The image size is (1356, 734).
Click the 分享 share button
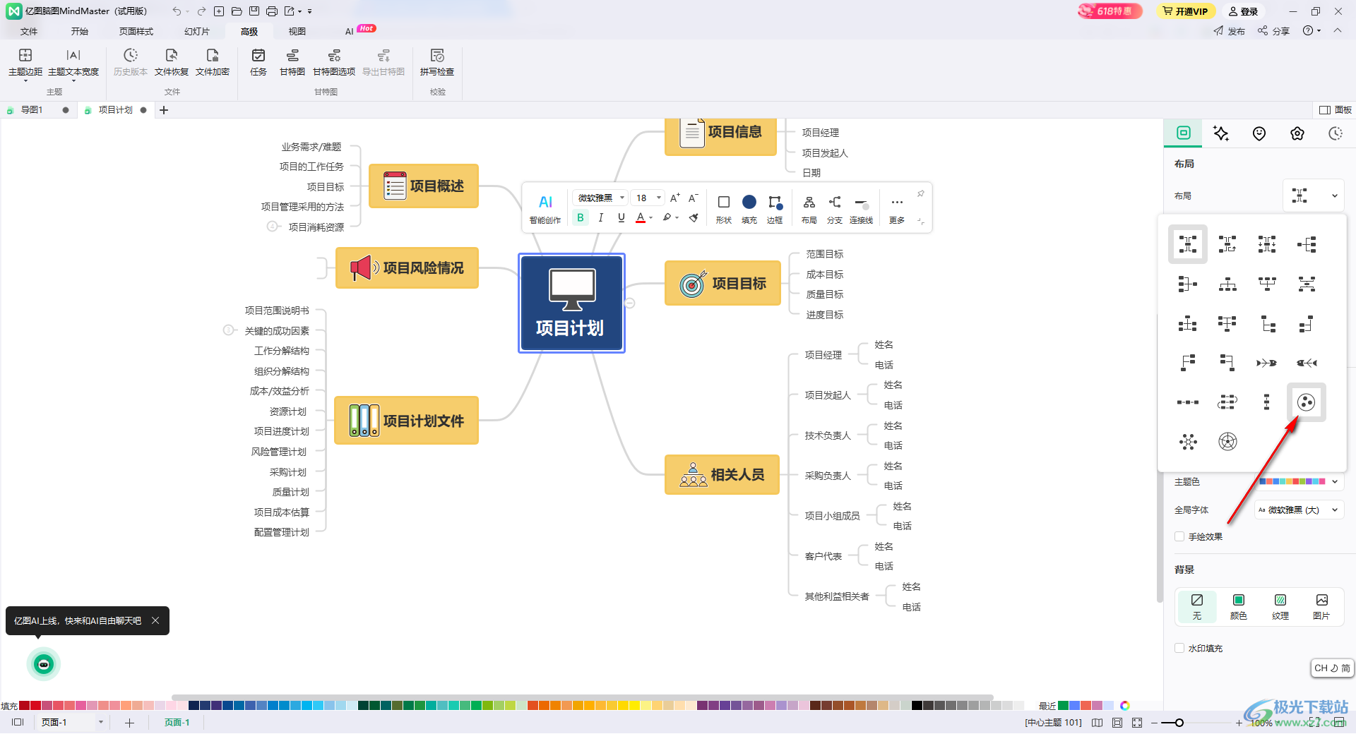click(x=1273, y=31)
